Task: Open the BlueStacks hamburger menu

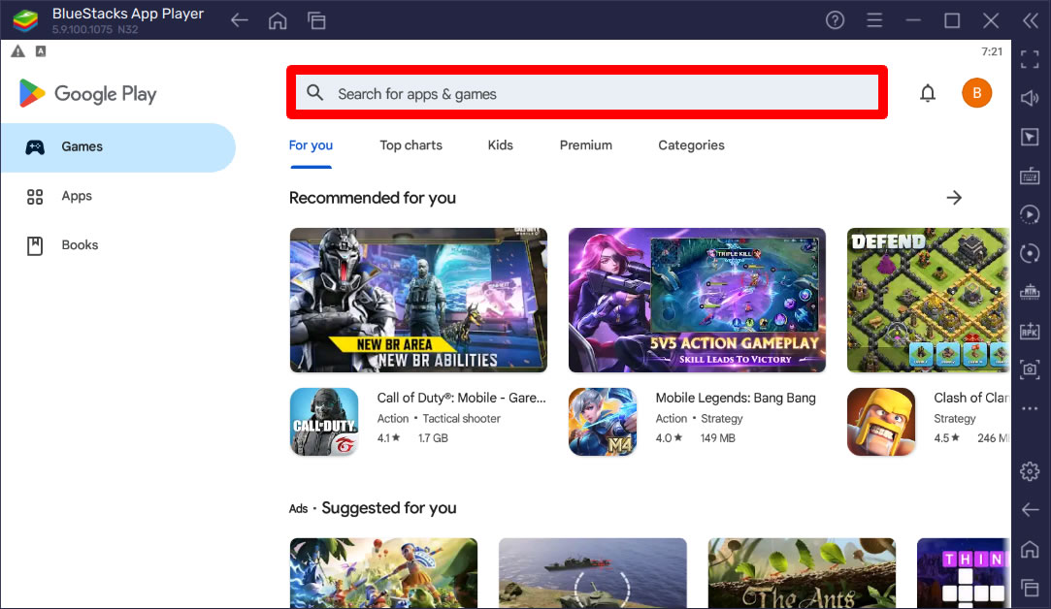Action: (874, 20)
